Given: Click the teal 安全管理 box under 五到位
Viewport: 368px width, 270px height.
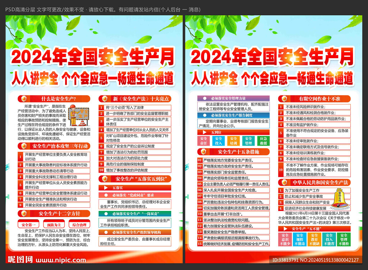Looking at the screenshot, I should click(x=249, y=141).
